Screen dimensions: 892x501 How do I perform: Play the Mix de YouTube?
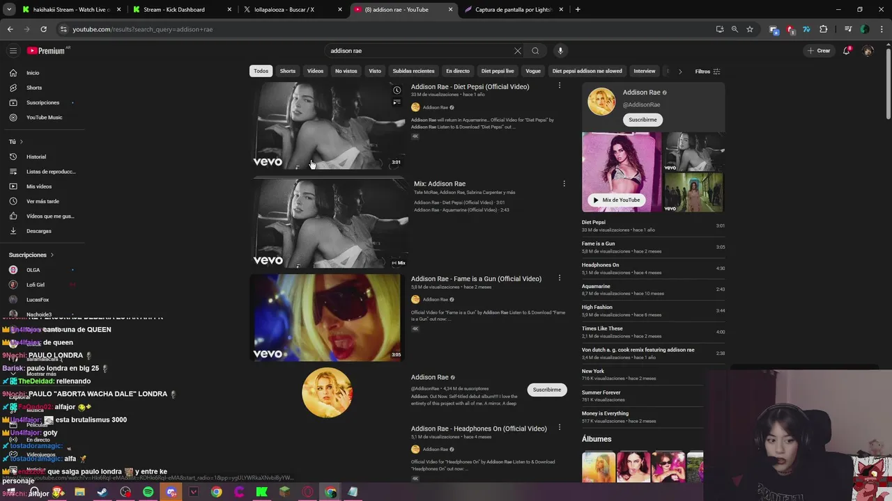click(x=616, y=200)
